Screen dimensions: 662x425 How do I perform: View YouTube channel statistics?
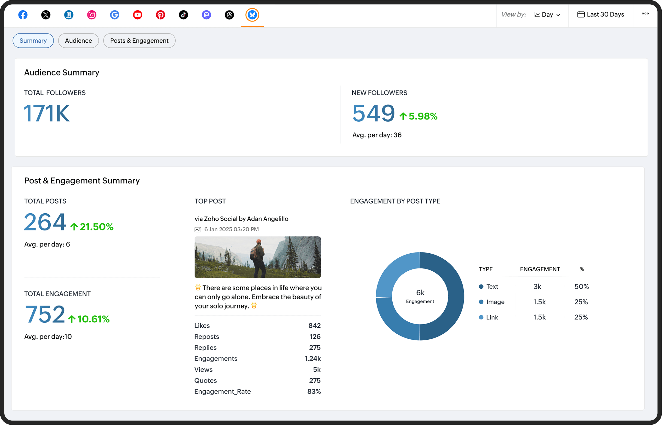pos(137,15)
